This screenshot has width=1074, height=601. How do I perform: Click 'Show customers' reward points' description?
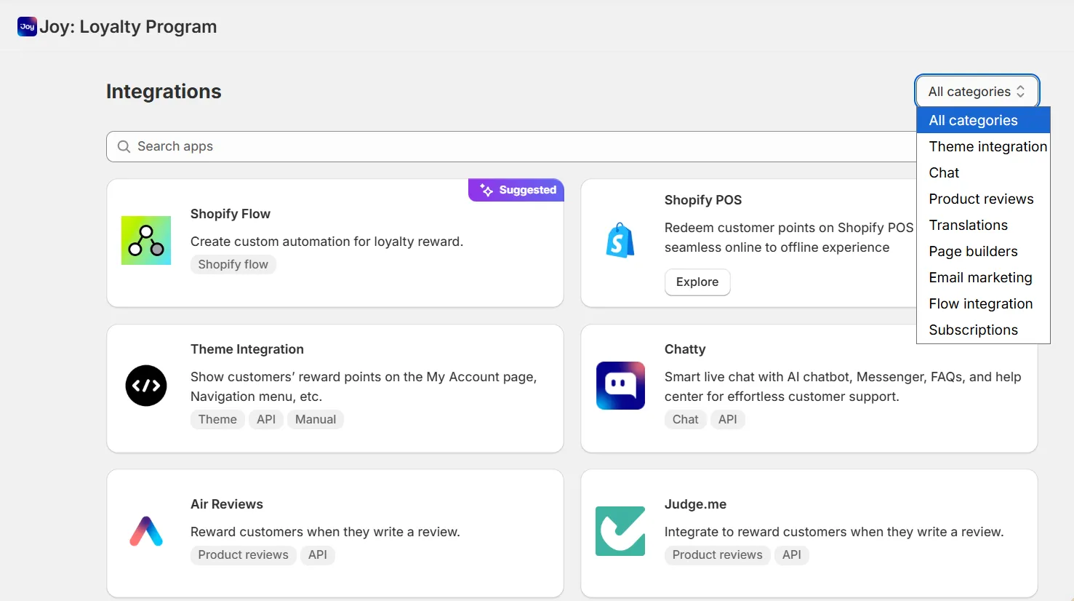[364, 386]
